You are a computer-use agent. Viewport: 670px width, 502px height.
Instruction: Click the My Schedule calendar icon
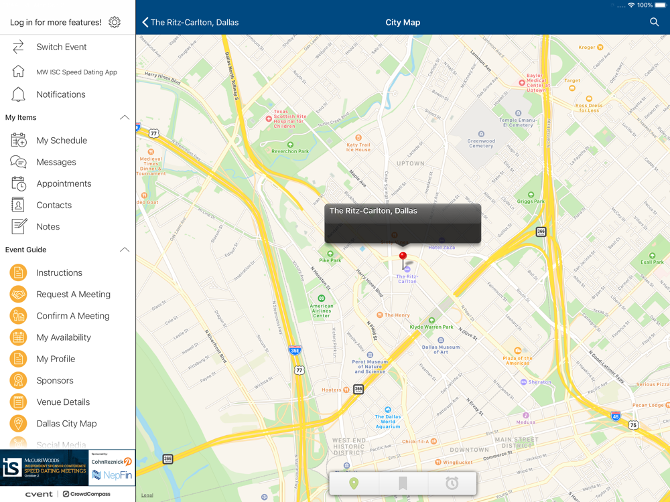point(18,140)
